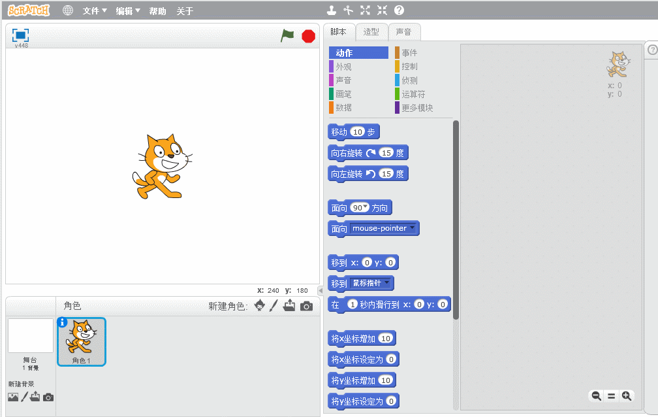The width and height of the screenshot is (658, 417).
Task: Create new sprite from camera icon
Action: (x=306, y=306)
